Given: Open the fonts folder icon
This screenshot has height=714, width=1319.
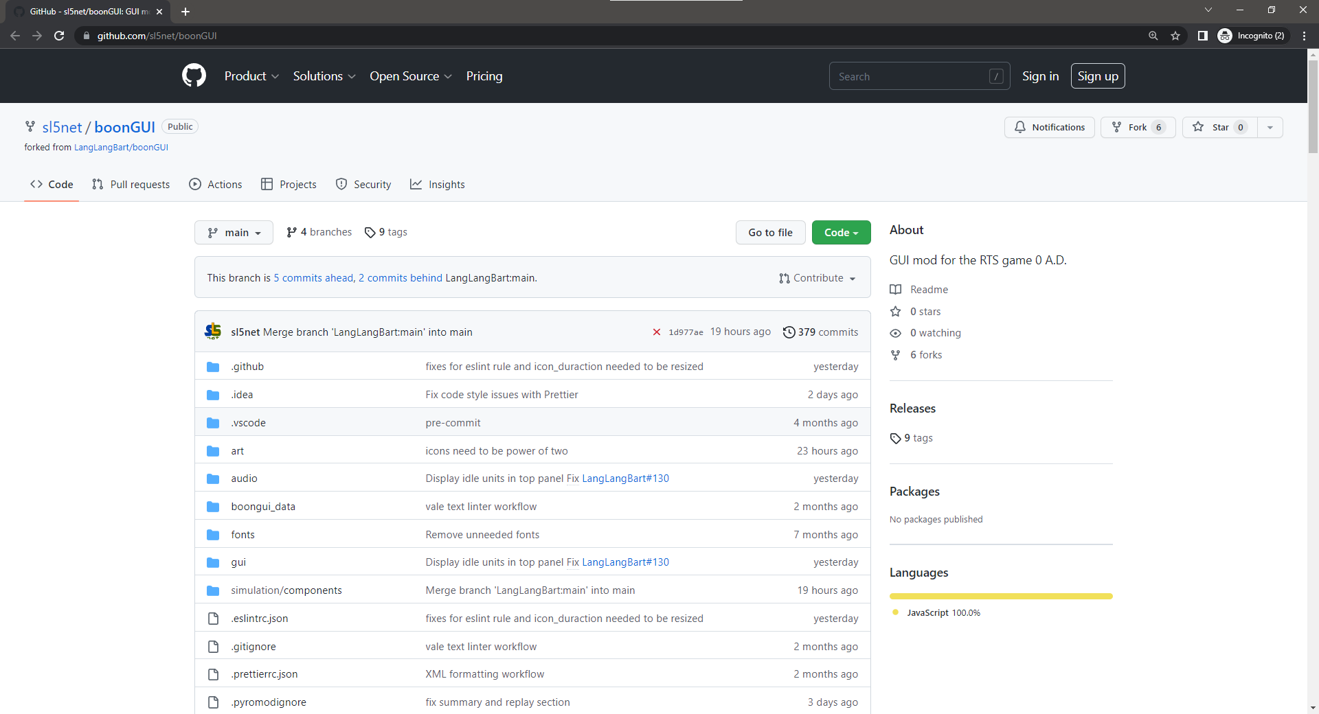Looking at the screenshot, I should point(213,535).
